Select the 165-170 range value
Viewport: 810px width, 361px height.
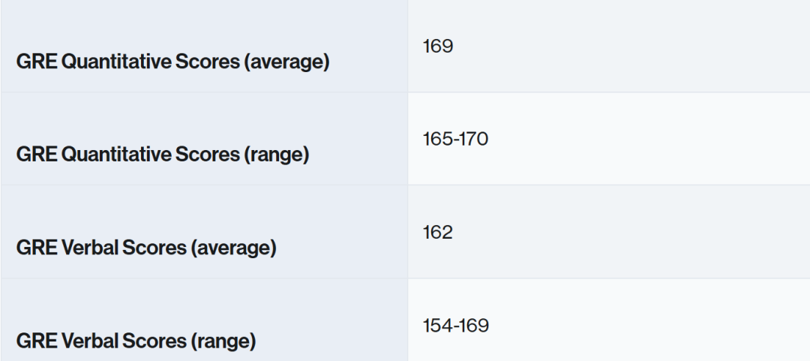click(456, 139)
